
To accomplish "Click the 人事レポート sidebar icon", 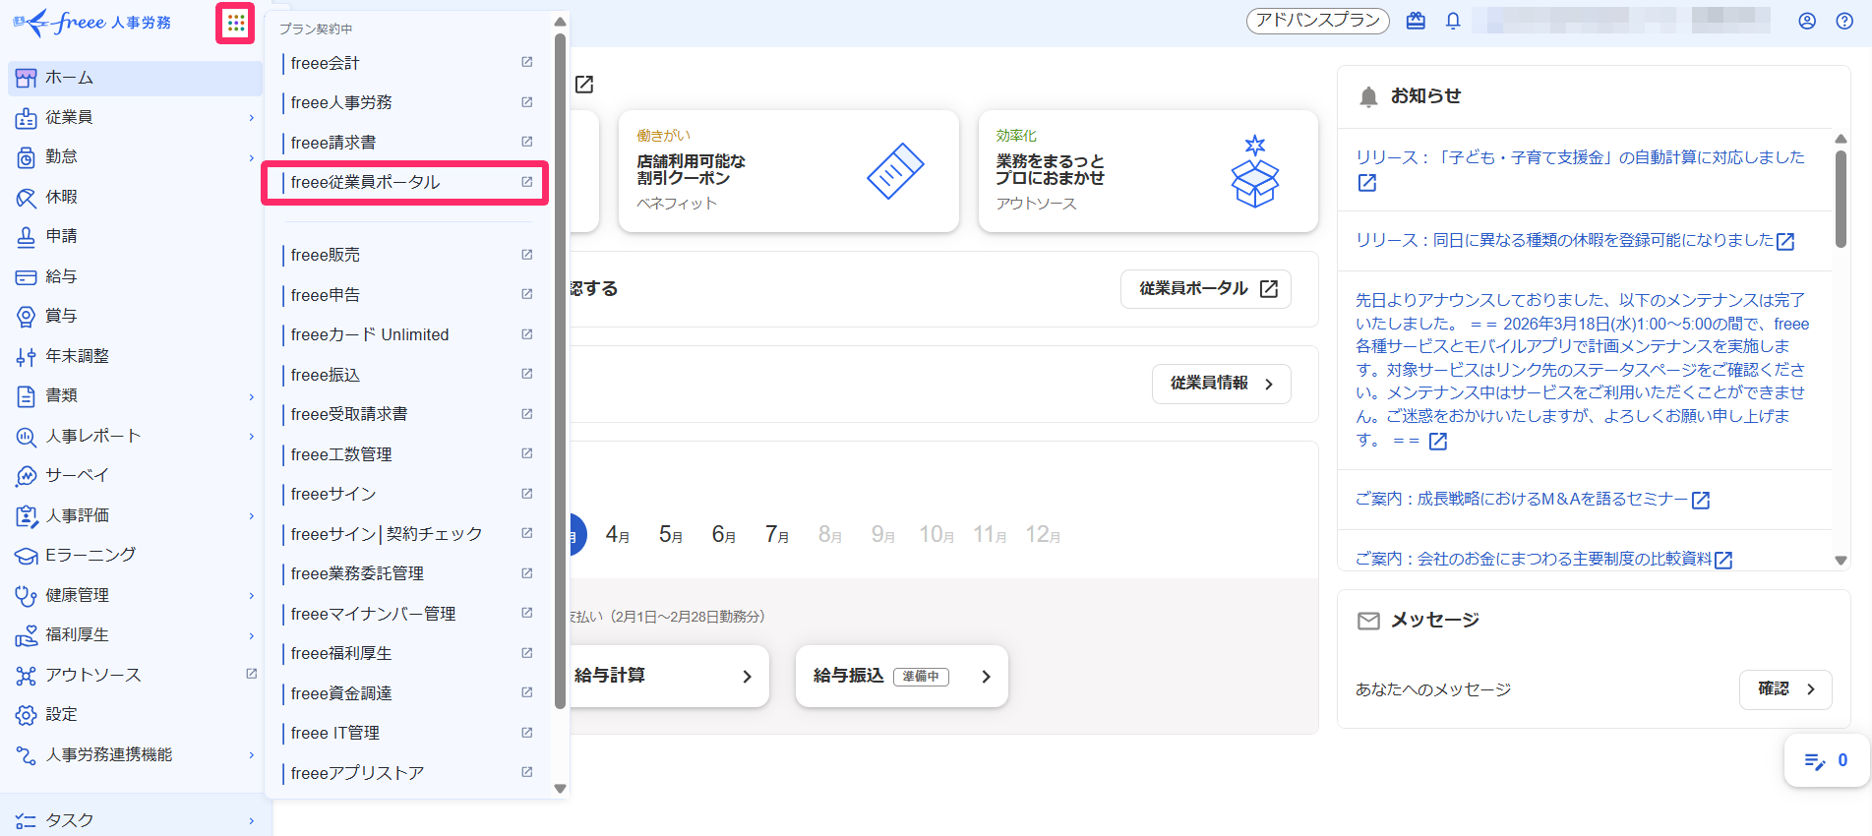I will click(27, 436).
